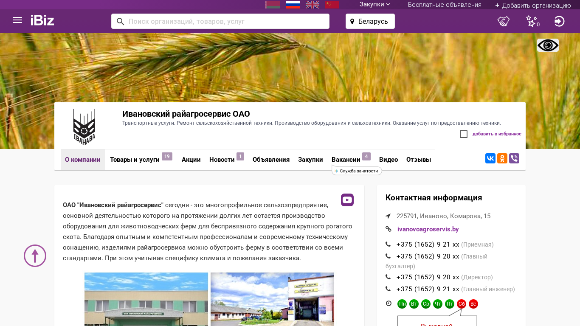Open the Ivanava company logo
580x326 pixels.
[84, 126]
